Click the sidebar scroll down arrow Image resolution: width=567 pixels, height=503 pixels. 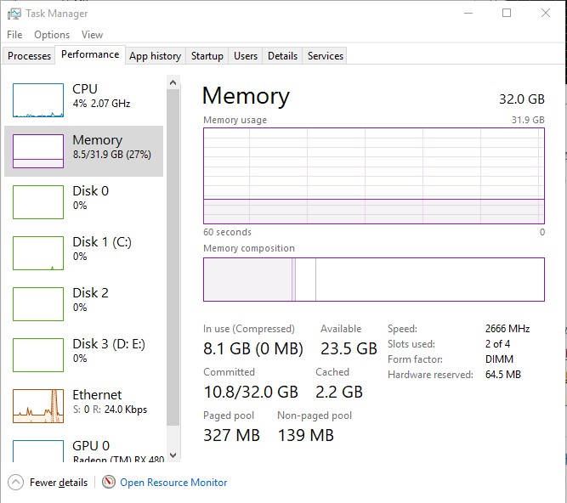click(173, 456)
